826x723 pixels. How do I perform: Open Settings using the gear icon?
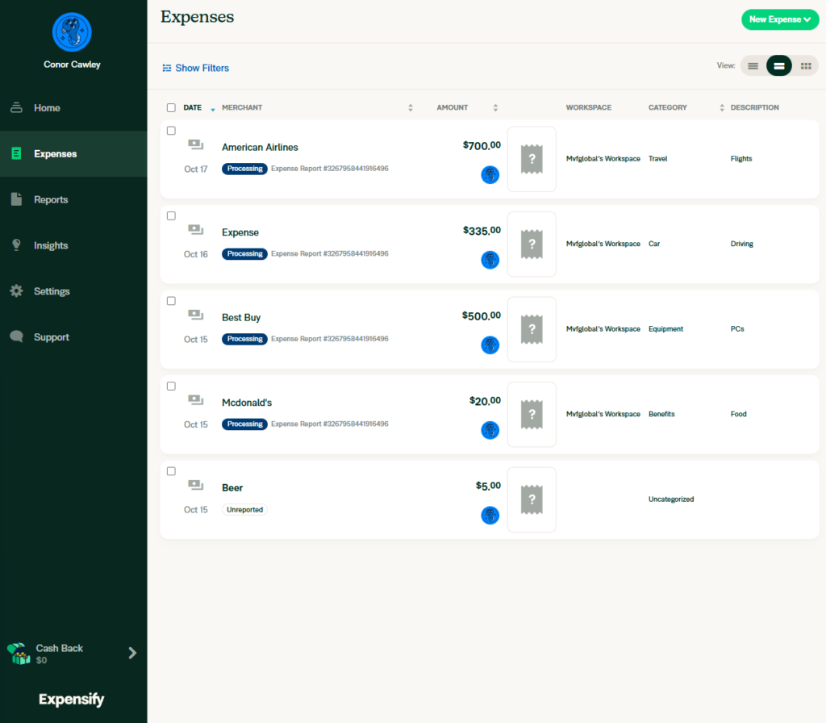pyautogui.click(x=18, y=291)
